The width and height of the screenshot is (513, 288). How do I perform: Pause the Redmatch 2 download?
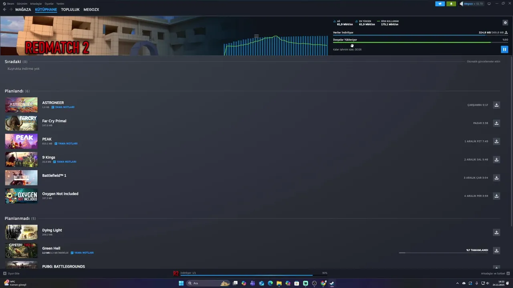point(505,49)
